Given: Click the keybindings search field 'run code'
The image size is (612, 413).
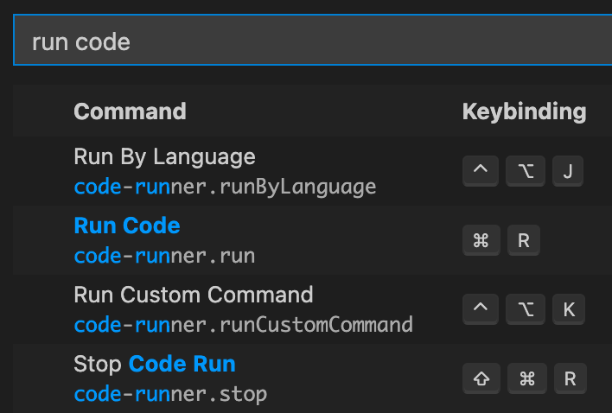Looking at the screenshot, I should point(313,40).
